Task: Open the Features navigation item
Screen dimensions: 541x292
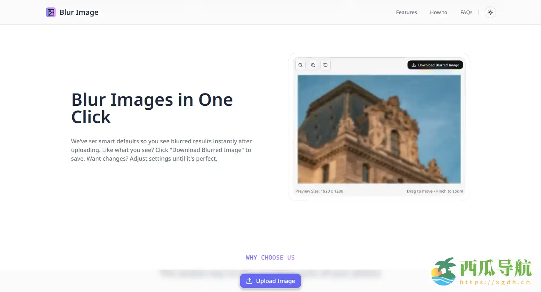Action: click(406, 12)
